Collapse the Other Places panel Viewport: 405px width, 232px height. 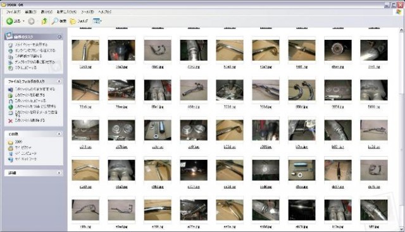(59, 134)
